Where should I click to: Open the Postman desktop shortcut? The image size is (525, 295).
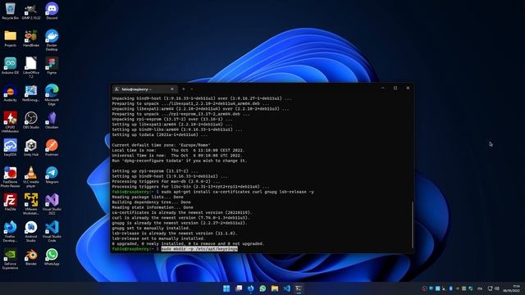click(52, 147)
